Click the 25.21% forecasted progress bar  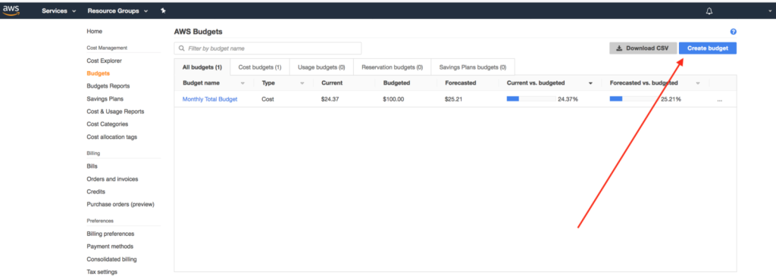[634, 99]
